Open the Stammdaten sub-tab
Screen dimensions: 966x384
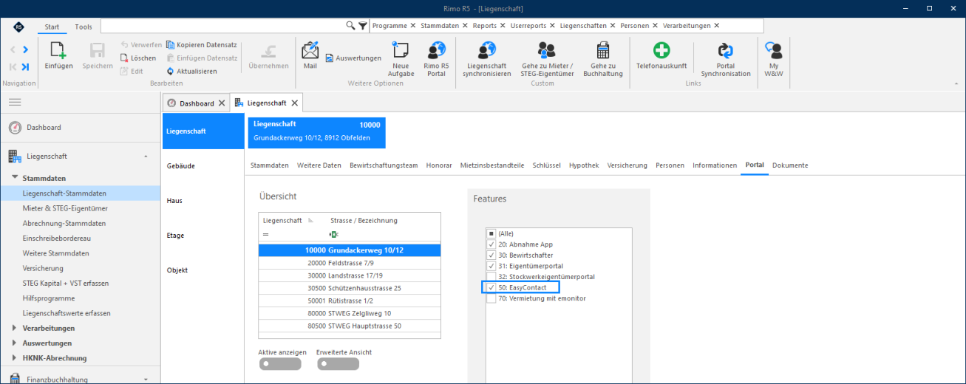point(270,165)
